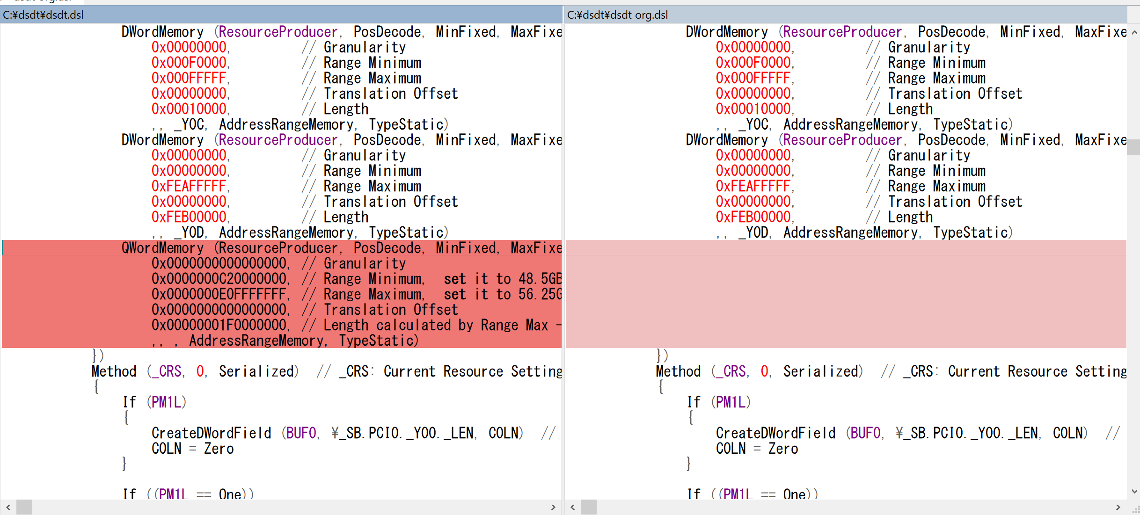Viewport: 1140px width, 515px height.
Task: Click the vertical scrollbar thumb
Action: [1134, 147]
